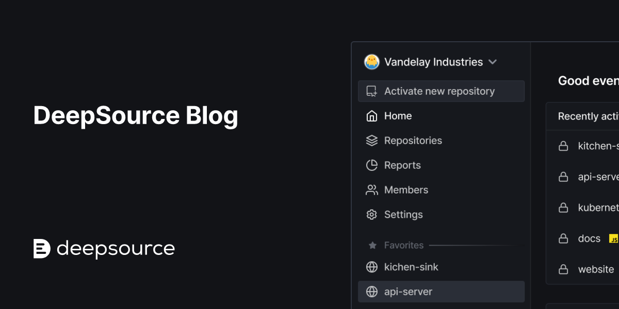Click the lock icon next to docs

pos(563,238)
